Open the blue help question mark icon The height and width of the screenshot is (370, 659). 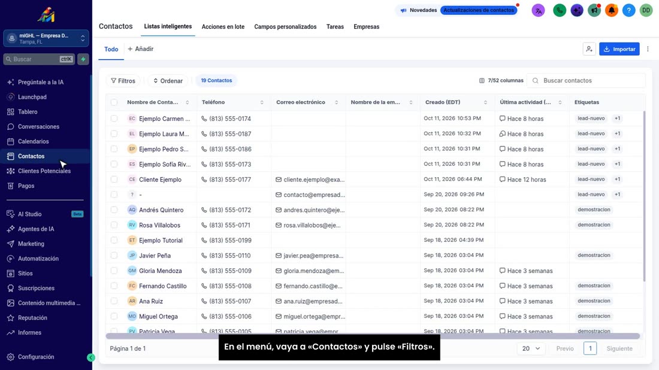pyautogui.click(x=628, y=11)
